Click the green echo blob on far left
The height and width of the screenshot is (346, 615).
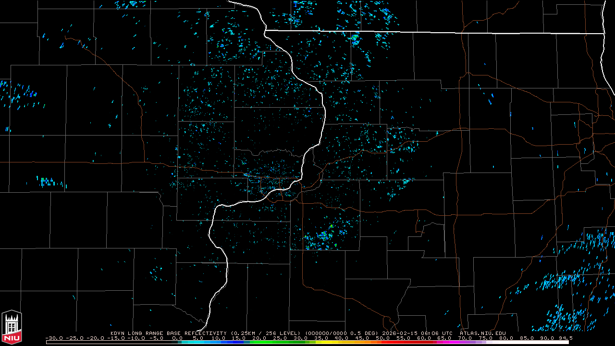(x=43, y=181)
